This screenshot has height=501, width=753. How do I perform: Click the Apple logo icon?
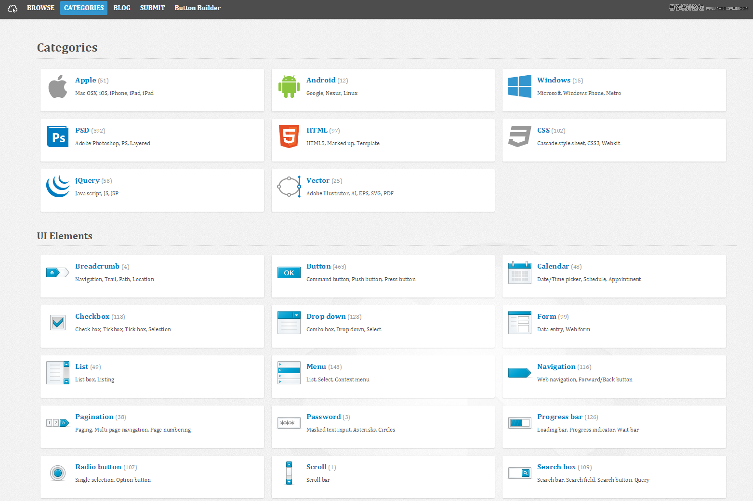[x=58, y=86]
